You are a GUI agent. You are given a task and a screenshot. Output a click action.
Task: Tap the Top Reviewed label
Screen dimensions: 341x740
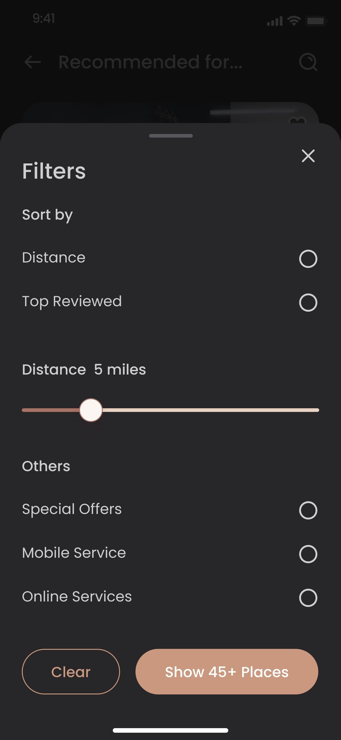click(x=72, y=302)
